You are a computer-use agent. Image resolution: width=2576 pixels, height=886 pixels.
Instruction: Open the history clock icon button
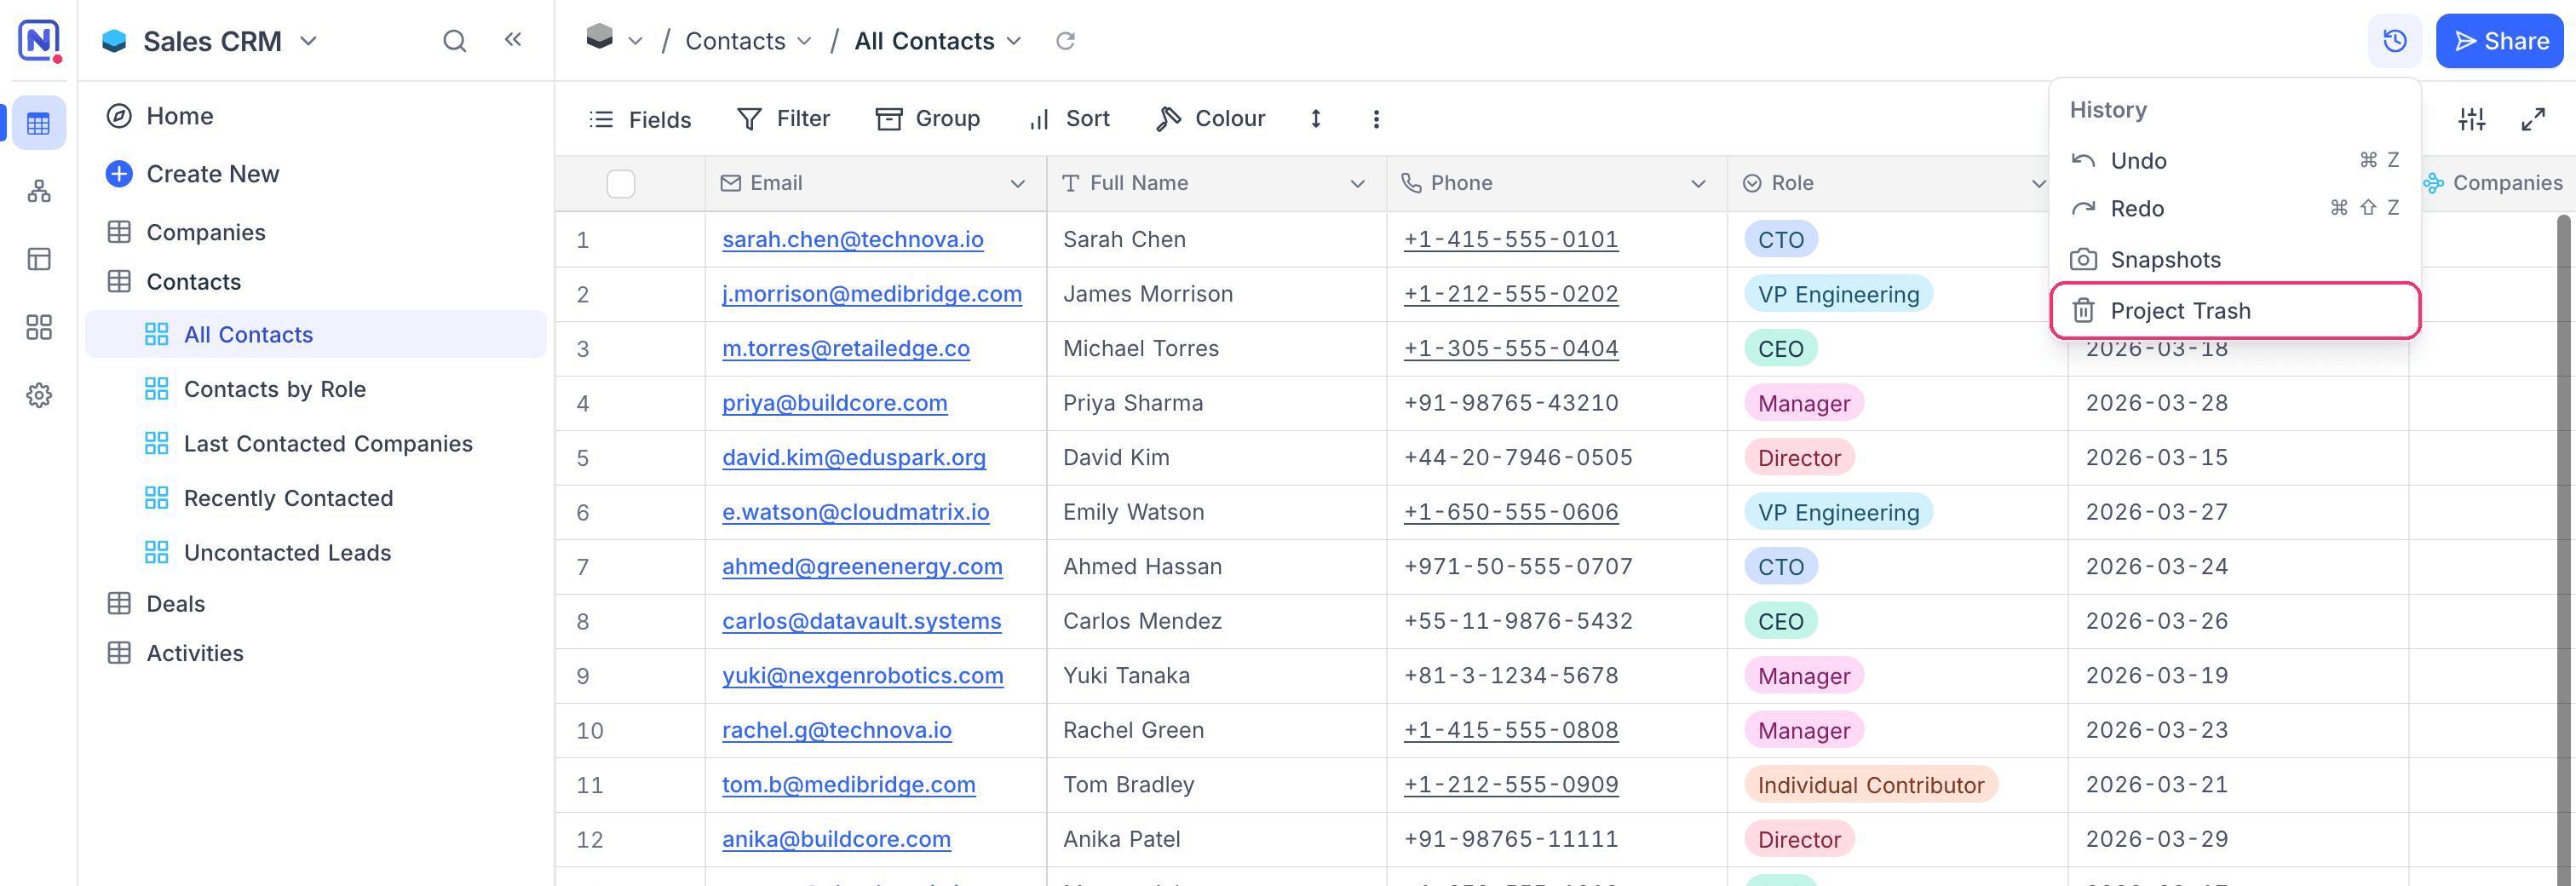coord(2394,41)
